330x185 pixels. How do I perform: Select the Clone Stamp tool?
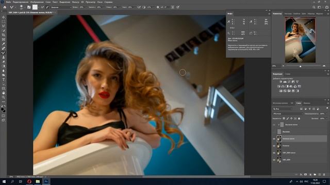(x=4, y=57)
